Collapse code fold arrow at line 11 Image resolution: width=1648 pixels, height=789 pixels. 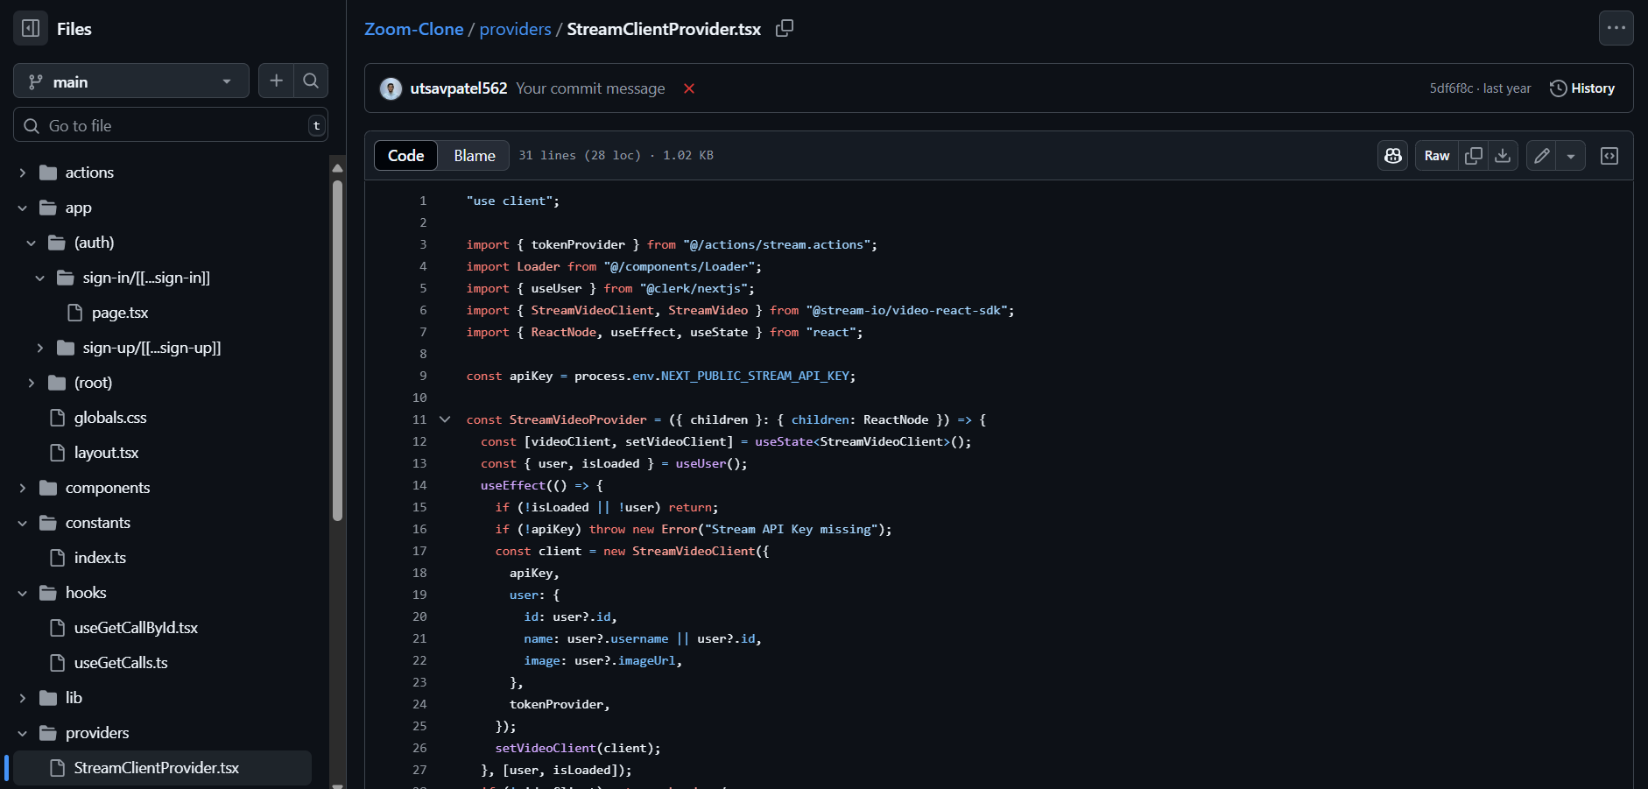coord(445,419)
